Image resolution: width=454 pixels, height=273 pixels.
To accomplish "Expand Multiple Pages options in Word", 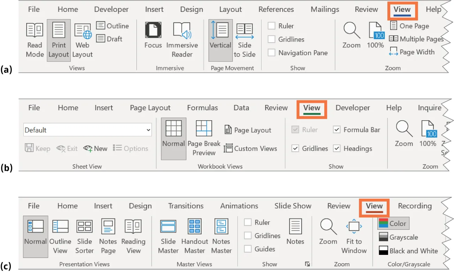I will (416, 39).
